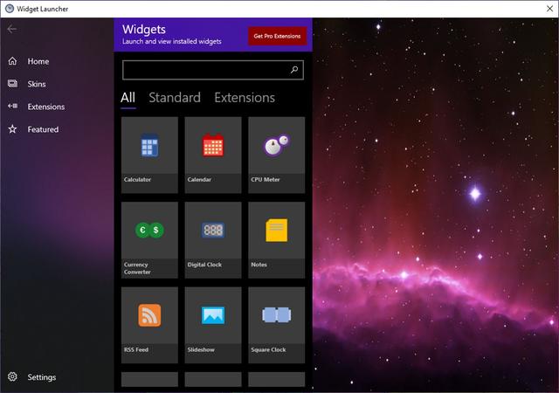Click the Extensions sidebar icon
The height and width of the screenshot is (393, 559).
click(12, 106)
